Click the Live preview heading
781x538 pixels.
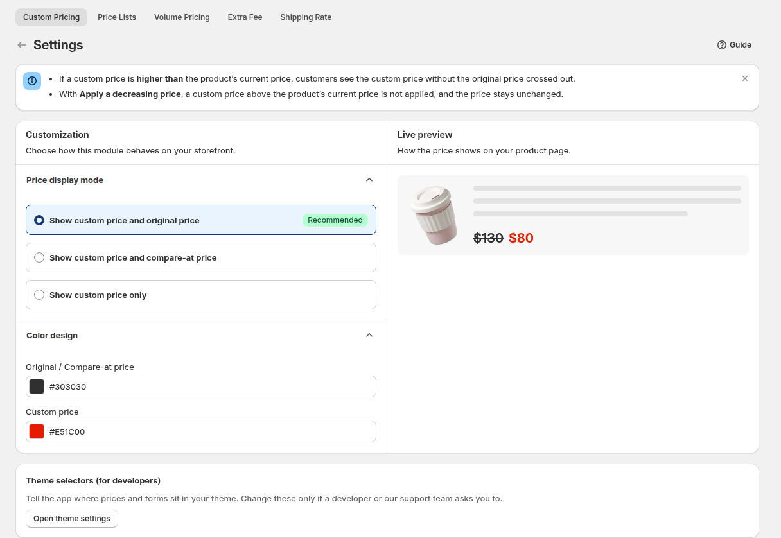point(425,135)
